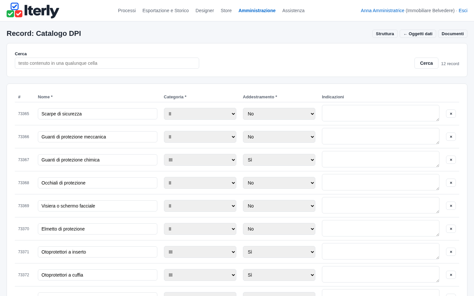474x296 pixels.
Task: Open the Designer section
Action: (205, 11)
